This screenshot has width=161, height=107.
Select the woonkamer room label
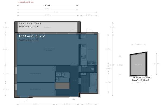[x=48, y=49]
